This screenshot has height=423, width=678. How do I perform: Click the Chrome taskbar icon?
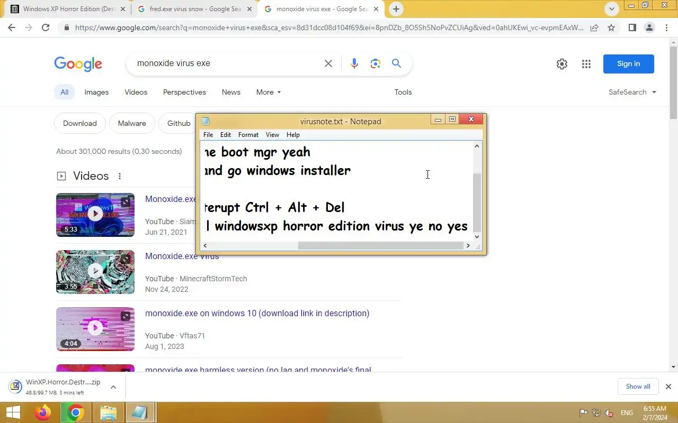(x=76, y=412)
